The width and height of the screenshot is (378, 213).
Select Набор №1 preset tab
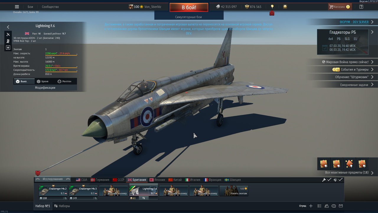pos(43,206)
